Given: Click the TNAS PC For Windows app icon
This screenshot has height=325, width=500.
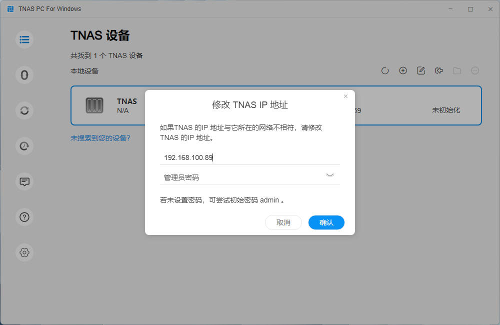Looking at the screenshot, I should click(x=10, y=9).
